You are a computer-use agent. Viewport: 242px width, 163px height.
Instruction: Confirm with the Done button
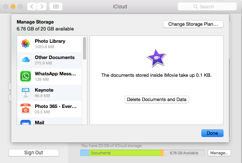point(212,133)
